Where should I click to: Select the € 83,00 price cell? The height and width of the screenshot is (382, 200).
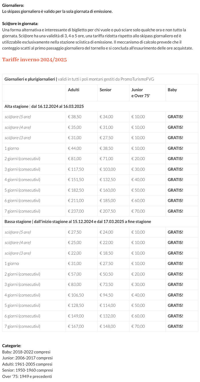click(x=75, y=284)
